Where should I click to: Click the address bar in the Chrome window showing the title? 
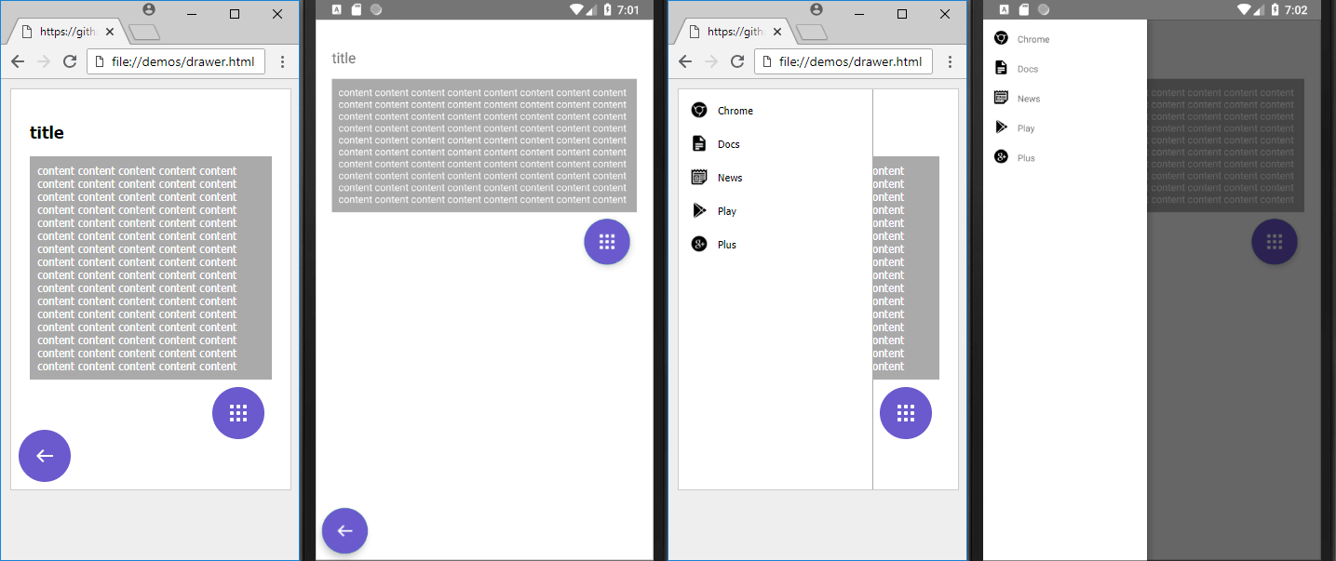click(176, 61)
